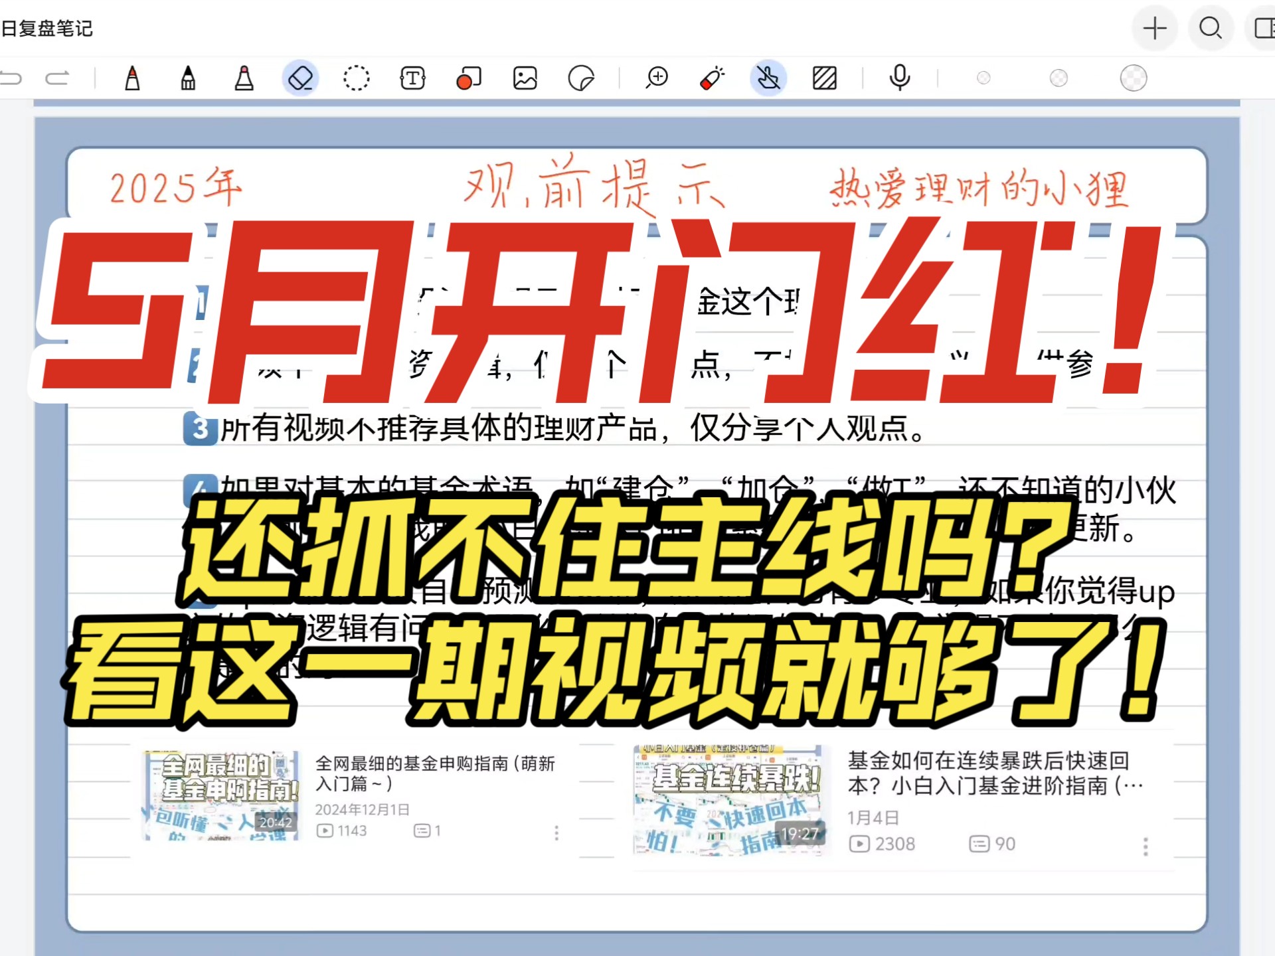Click the redo arrow
Viewport: 1275px width, 956px height.
[57, 78]
